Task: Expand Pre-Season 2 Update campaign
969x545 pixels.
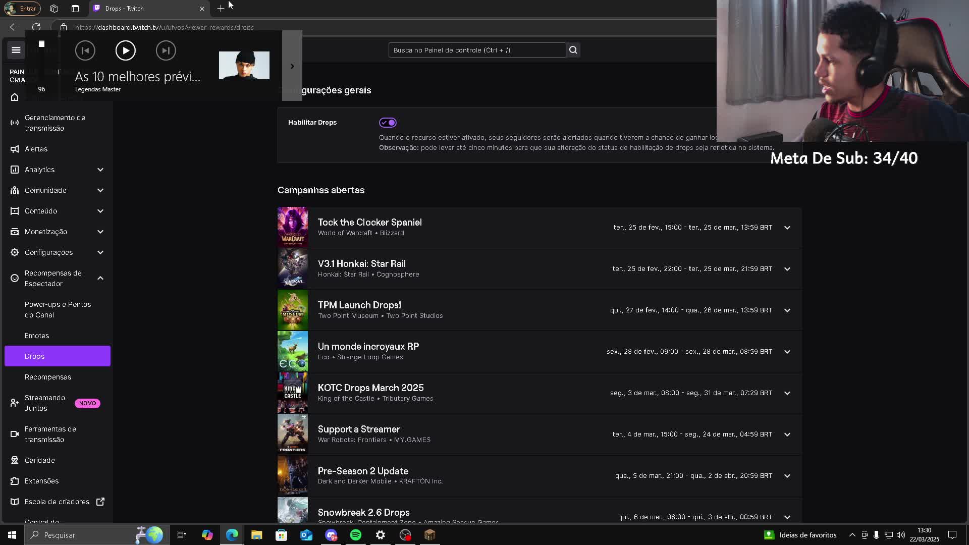Action: 787,476
